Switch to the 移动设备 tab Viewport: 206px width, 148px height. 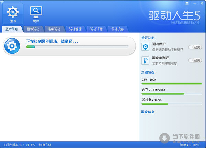117,29
